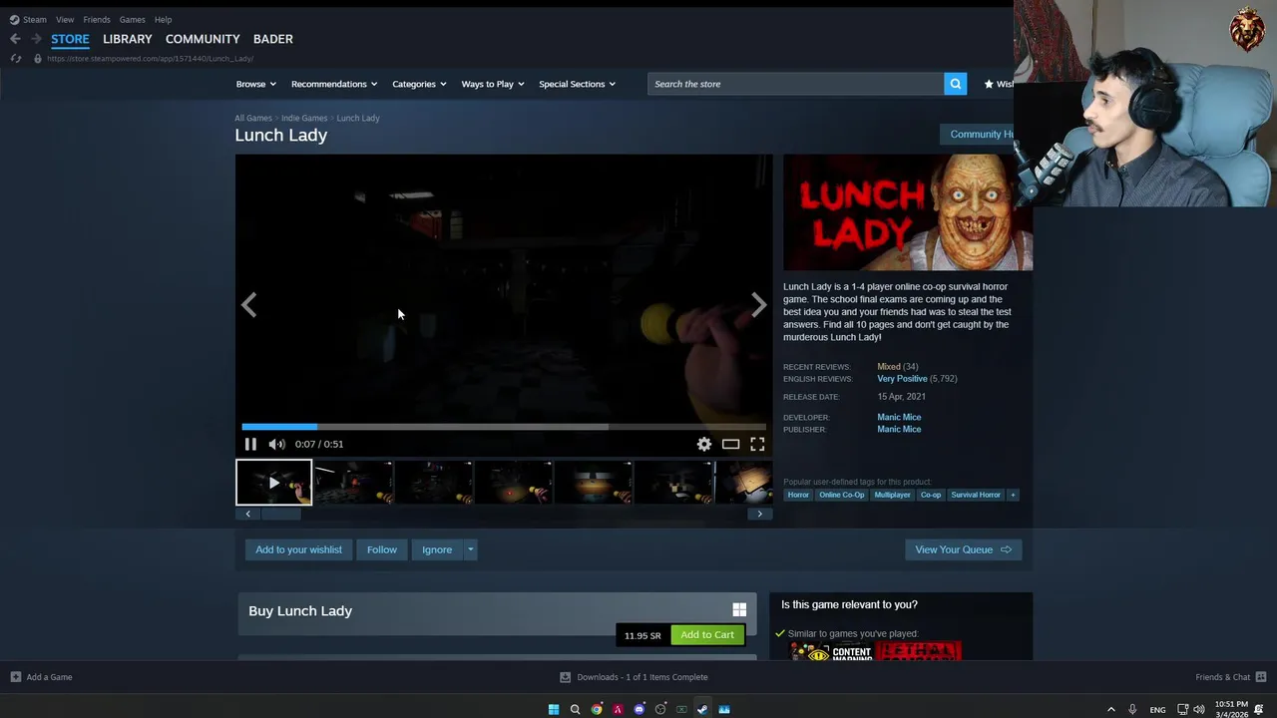Add Lunch Lady to cart
Image resolution: width=1277 pixels, height=718 pixels.
(707, 634)
